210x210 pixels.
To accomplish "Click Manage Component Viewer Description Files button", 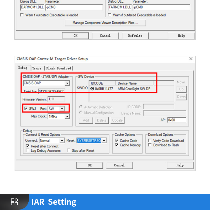I will coord(105,23).
